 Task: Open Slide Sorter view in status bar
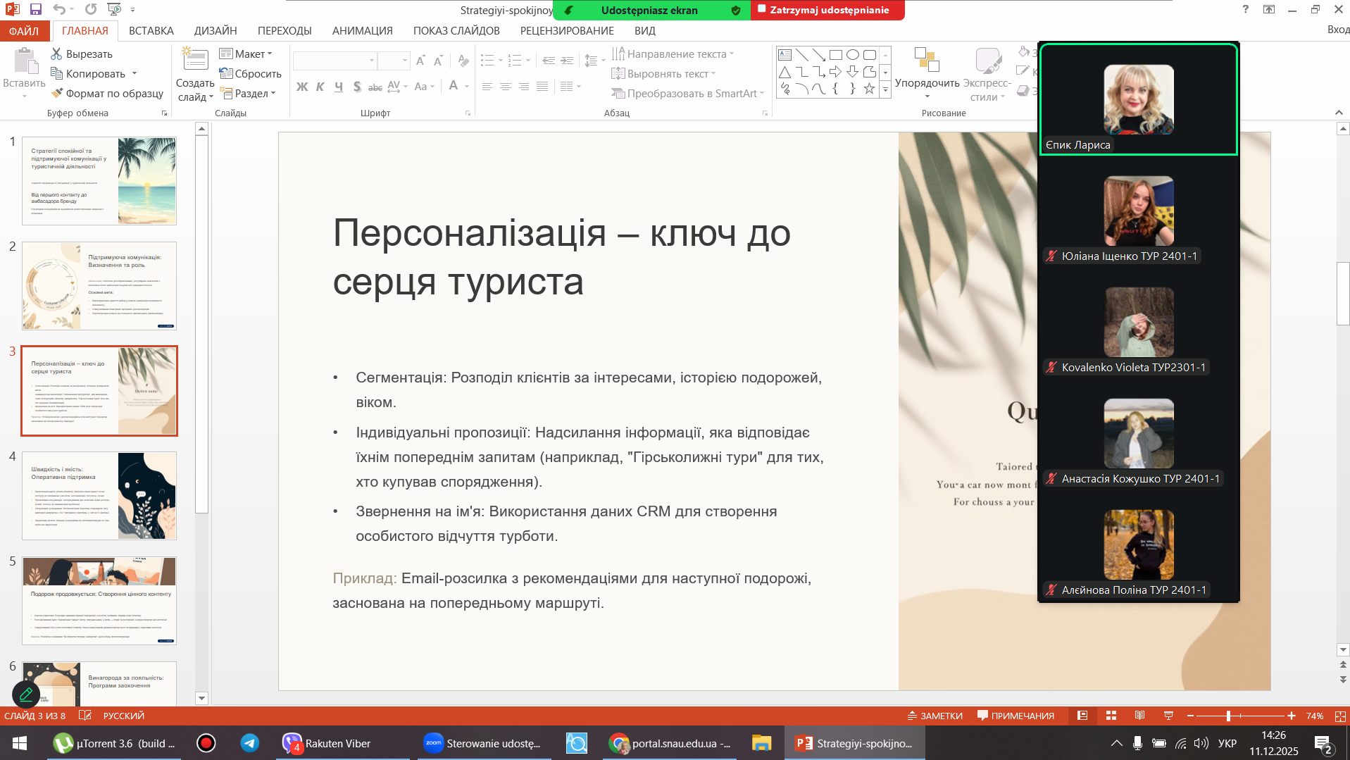pos(1111,716)
